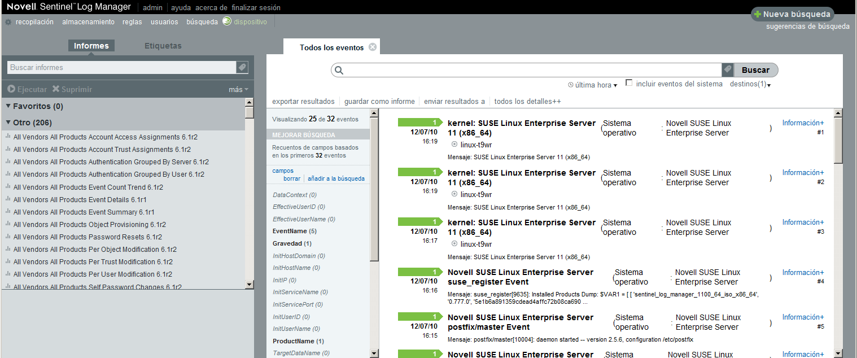
Task: Switch to the Etiquetas tab
Action: [163, 46]
